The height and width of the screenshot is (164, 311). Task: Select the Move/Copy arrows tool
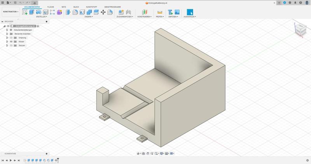tap(103, 12)
